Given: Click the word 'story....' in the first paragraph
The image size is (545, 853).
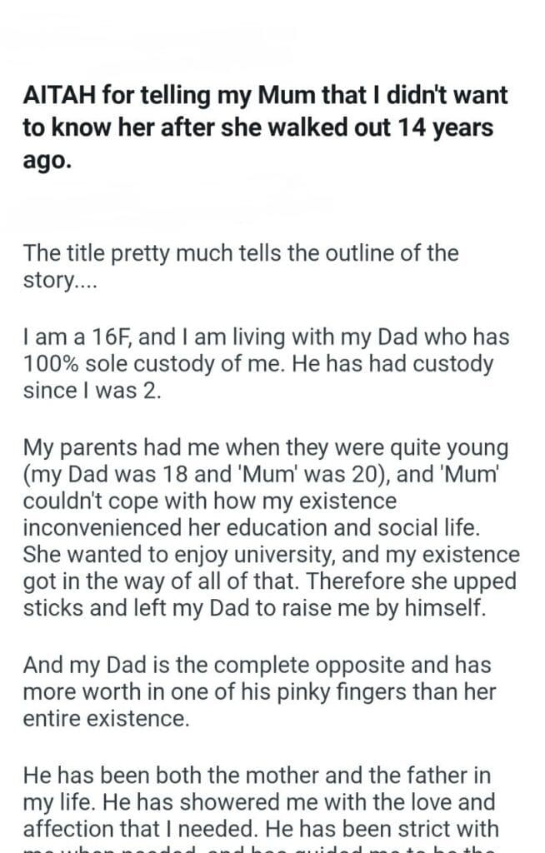Looking at the screenshot, I should coord(59,282).
